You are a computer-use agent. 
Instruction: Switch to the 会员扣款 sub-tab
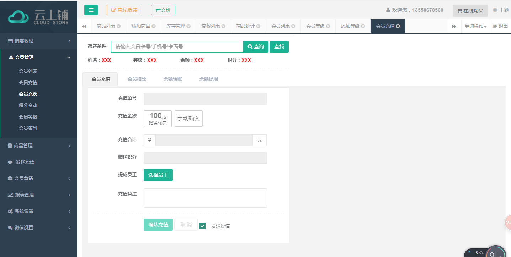click(137, 79)
